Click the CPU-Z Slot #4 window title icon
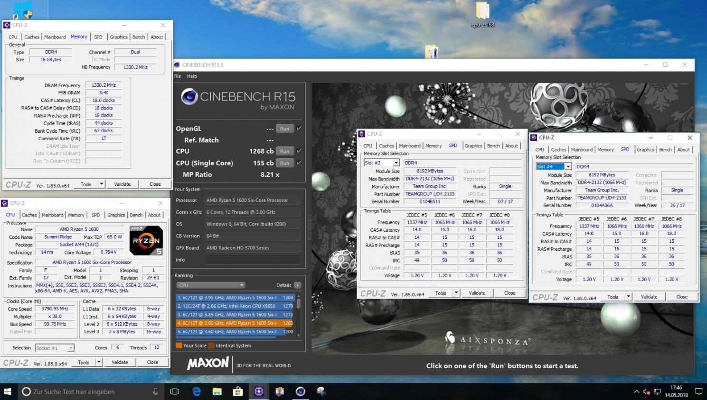Viewport: 707px width, 400px height. tap(533, 137)
